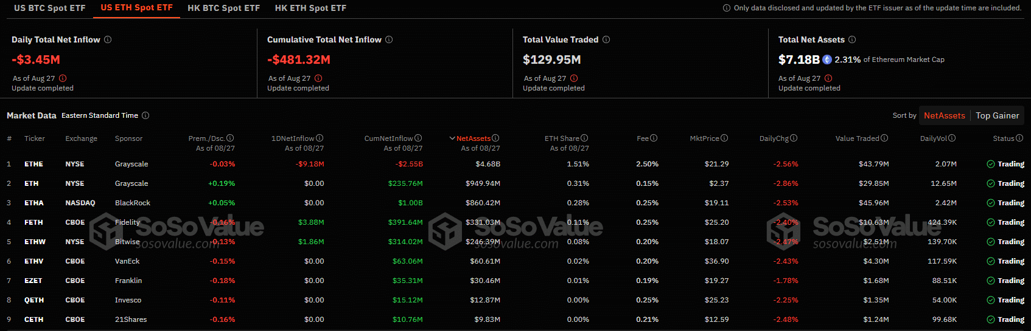The height and width of the screenshot is (331, 1031).
Task: Sort by DailyVol column header
Action: (x=934, y=138)
